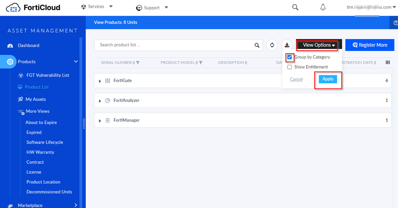
Task: Open About to Expire view
Action: pos(41,123)
